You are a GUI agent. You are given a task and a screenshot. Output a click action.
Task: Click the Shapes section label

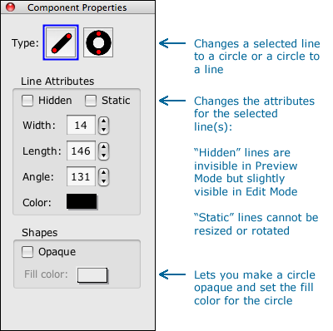[x=40, y=233]
